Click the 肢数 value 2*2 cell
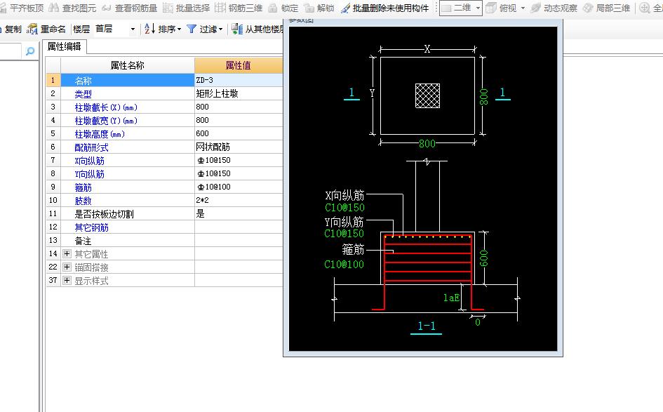This screenshot has width=663, height=412. click(x=239, y=200)
